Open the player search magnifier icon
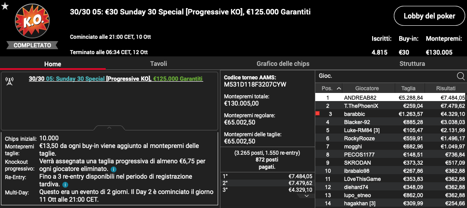 [x=460, y=76]
